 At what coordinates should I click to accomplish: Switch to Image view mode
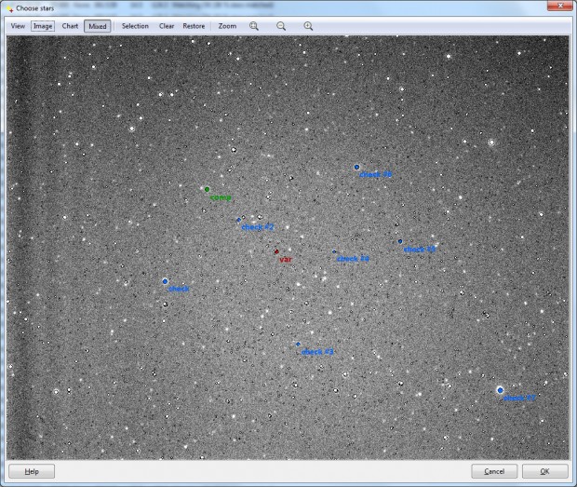point(43,26)
